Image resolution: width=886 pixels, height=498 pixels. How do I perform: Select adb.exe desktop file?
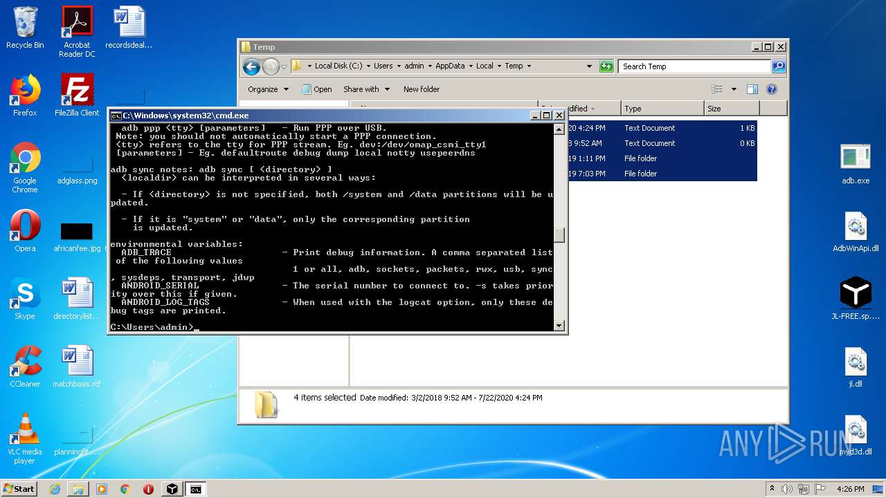tap(856, 163)
